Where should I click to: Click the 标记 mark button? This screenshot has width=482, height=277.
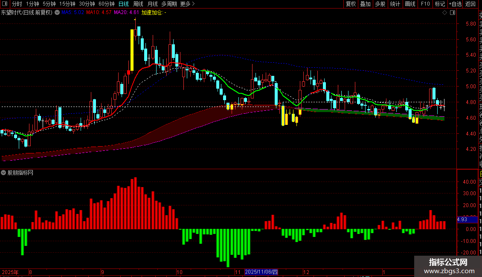coord(440,4)
